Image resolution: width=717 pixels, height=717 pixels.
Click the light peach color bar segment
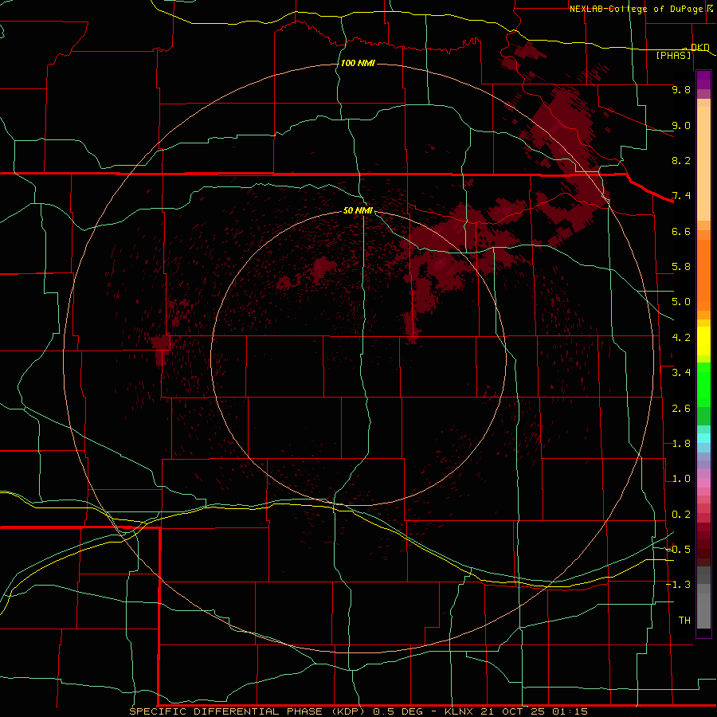703,165
